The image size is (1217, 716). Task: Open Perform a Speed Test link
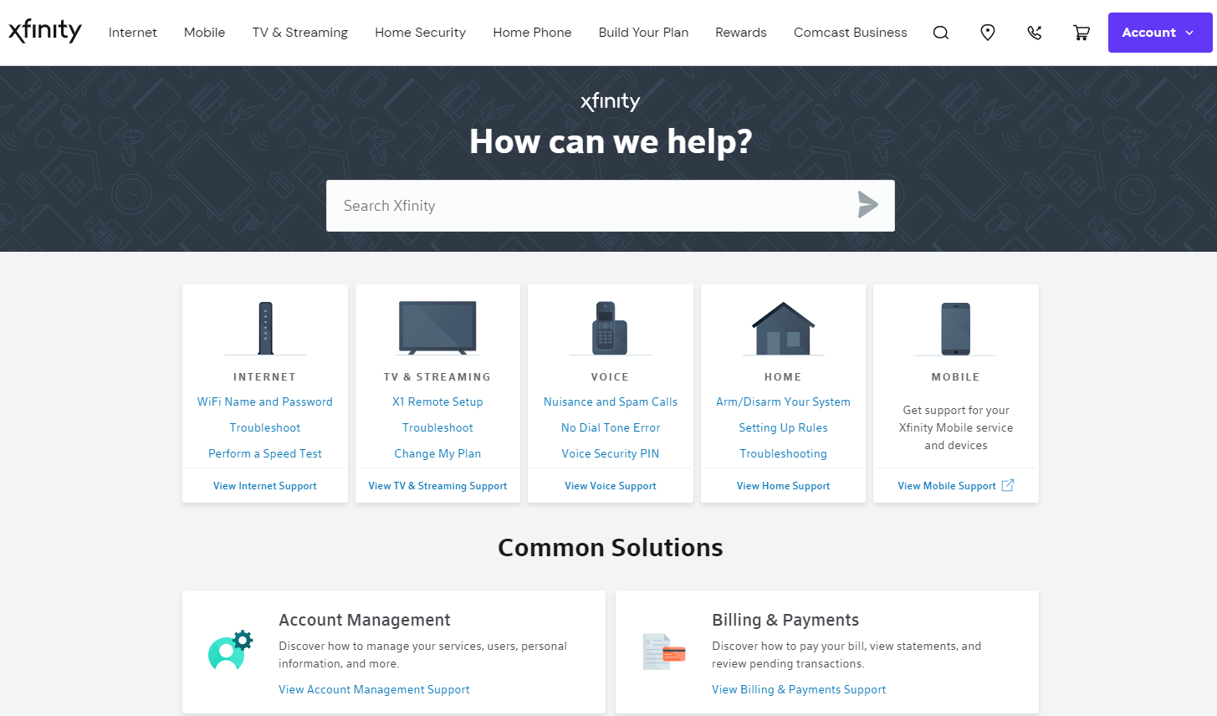point(265,453)
